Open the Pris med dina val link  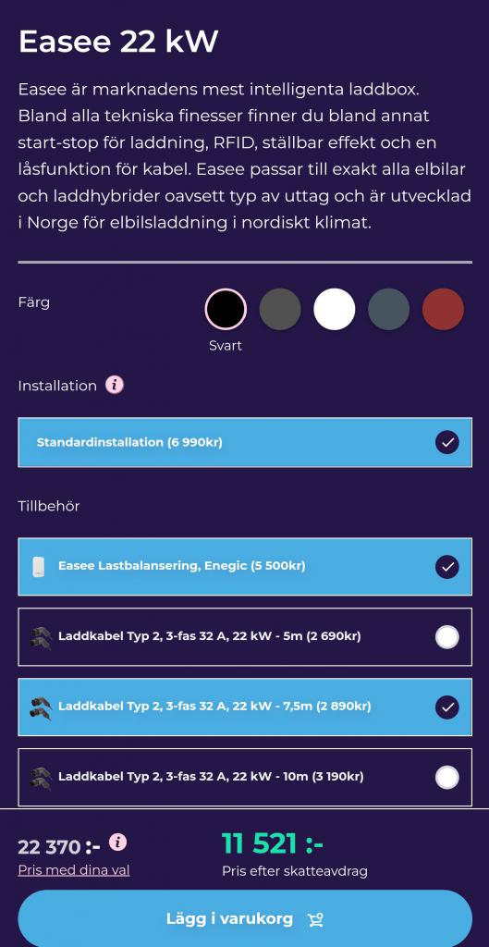74,869
